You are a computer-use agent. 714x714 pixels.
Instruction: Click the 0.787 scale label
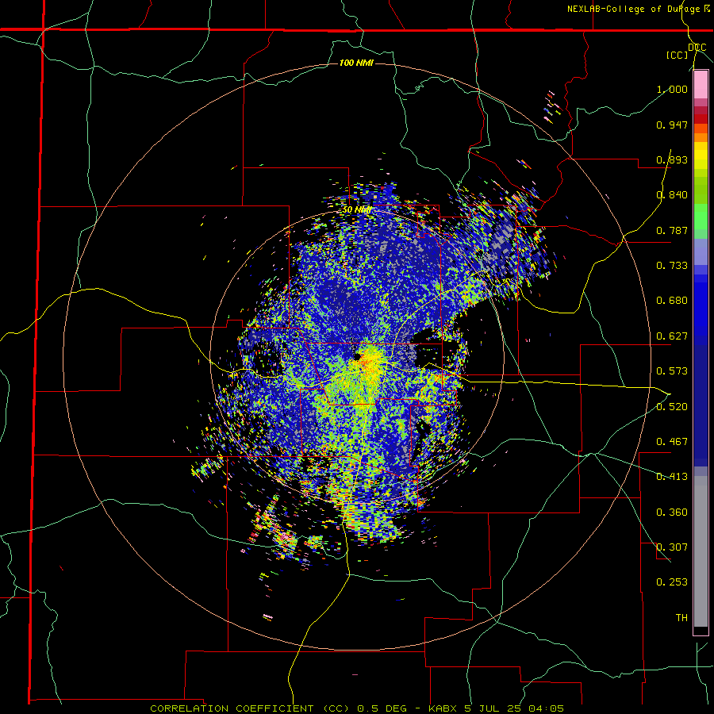[x=672, y=230]
